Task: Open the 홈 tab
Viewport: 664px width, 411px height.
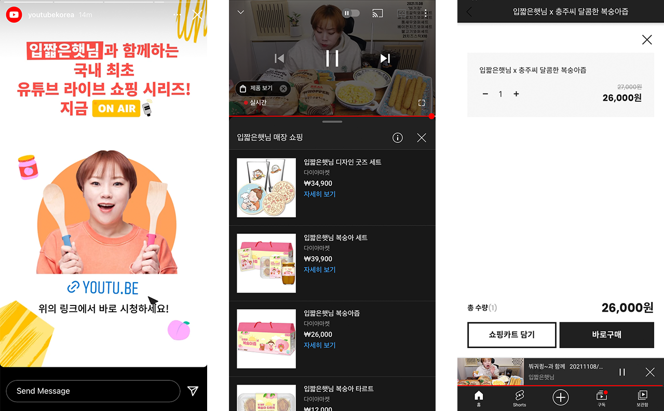Action: coord(479,399)
